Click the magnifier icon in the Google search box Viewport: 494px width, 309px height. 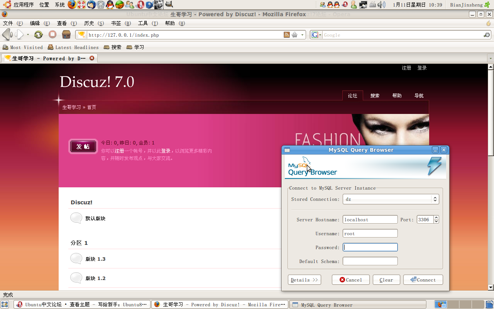[487, 35]
